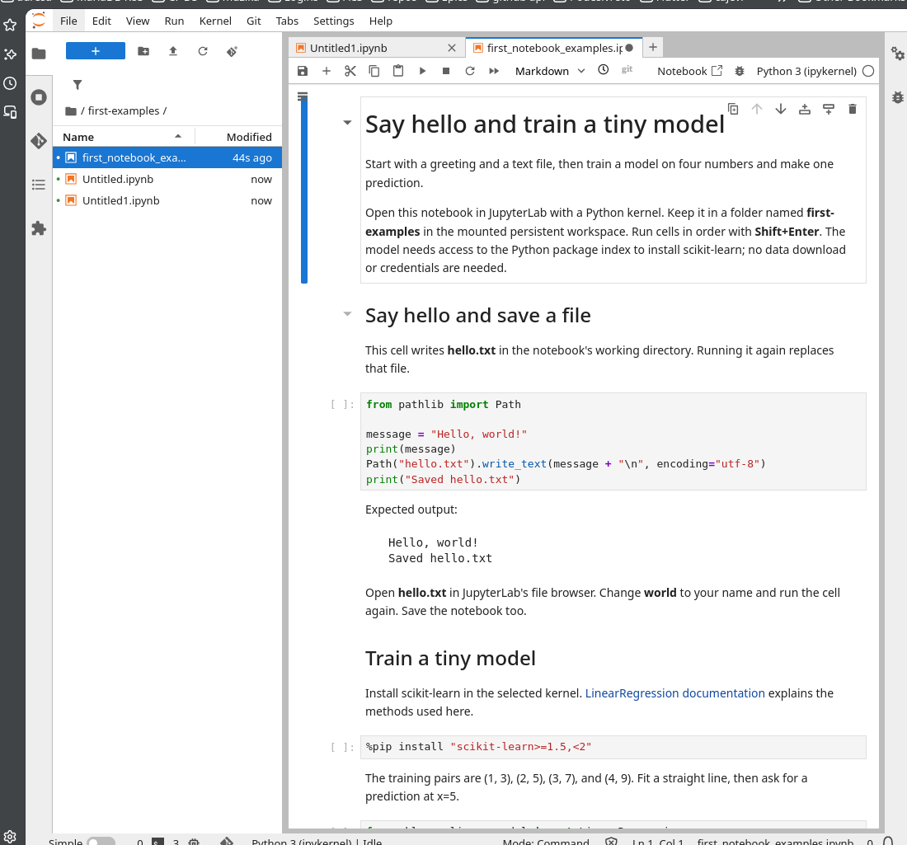This screenshot has width=907, height=845.
Task: Collapse the 'Say hello and train a tiny model' heading
Action: pyautogui.click(x=347, y=123)
